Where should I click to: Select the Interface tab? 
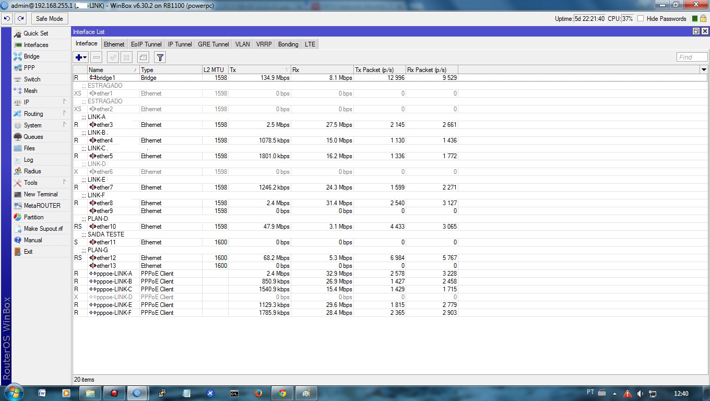(87, 43)
